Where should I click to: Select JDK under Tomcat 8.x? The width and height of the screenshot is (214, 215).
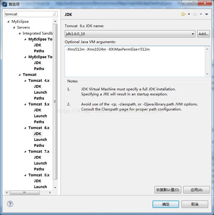tap(38, 181)
